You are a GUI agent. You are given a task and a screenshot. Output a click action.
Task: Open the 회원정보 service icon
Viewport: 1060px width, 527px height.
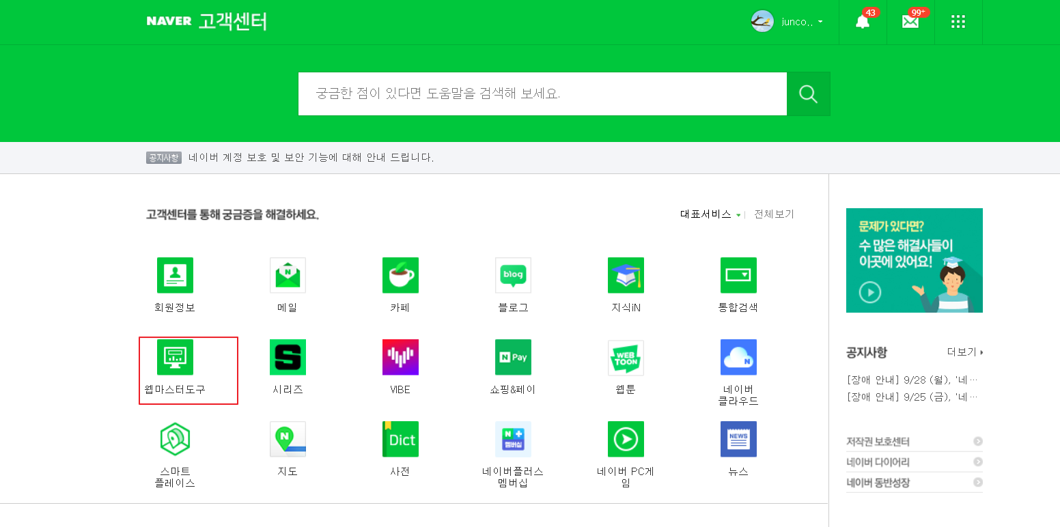pos(175,275)
